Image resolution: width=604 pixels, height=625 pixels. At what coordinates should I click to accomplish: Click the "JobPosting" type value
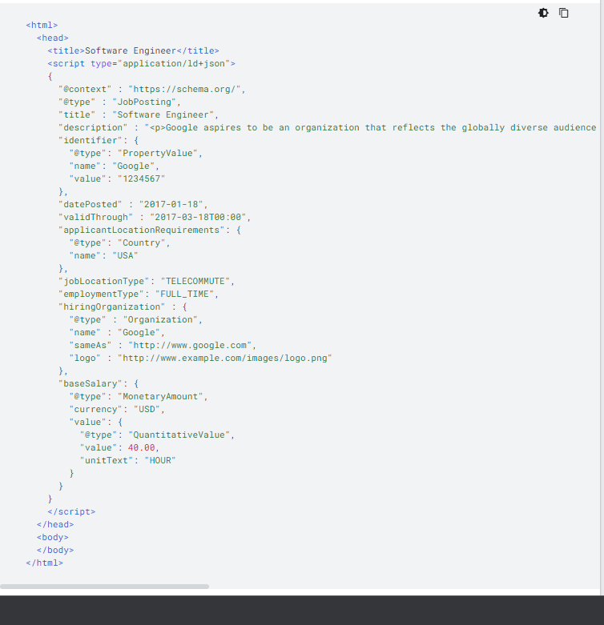(144, 102)
